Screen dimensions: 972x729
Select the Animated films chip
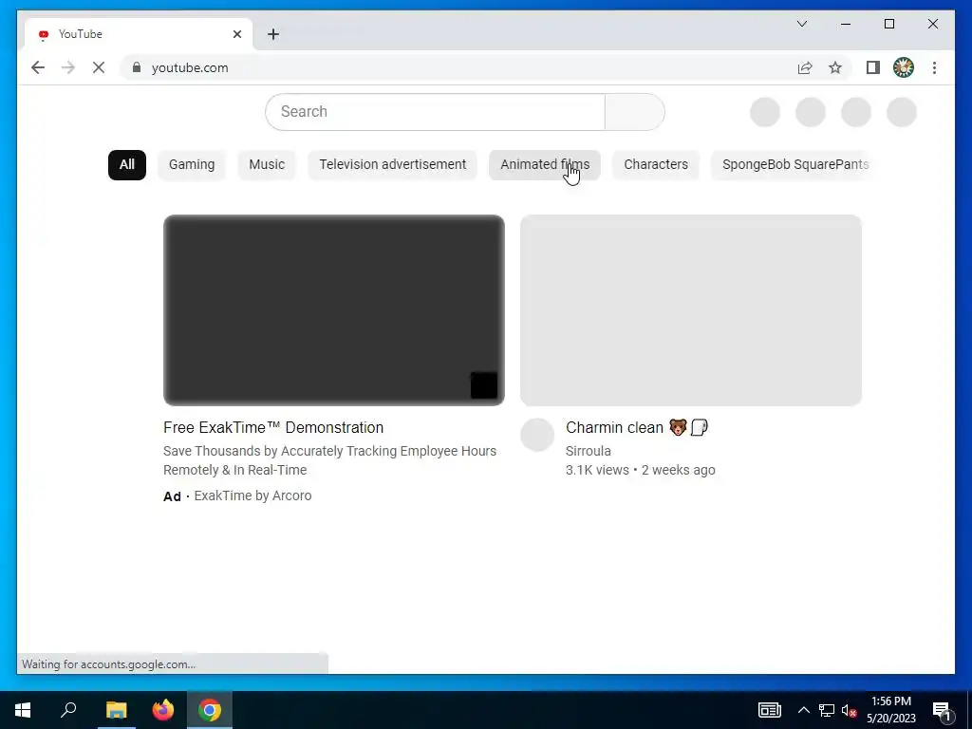(545, 165)
